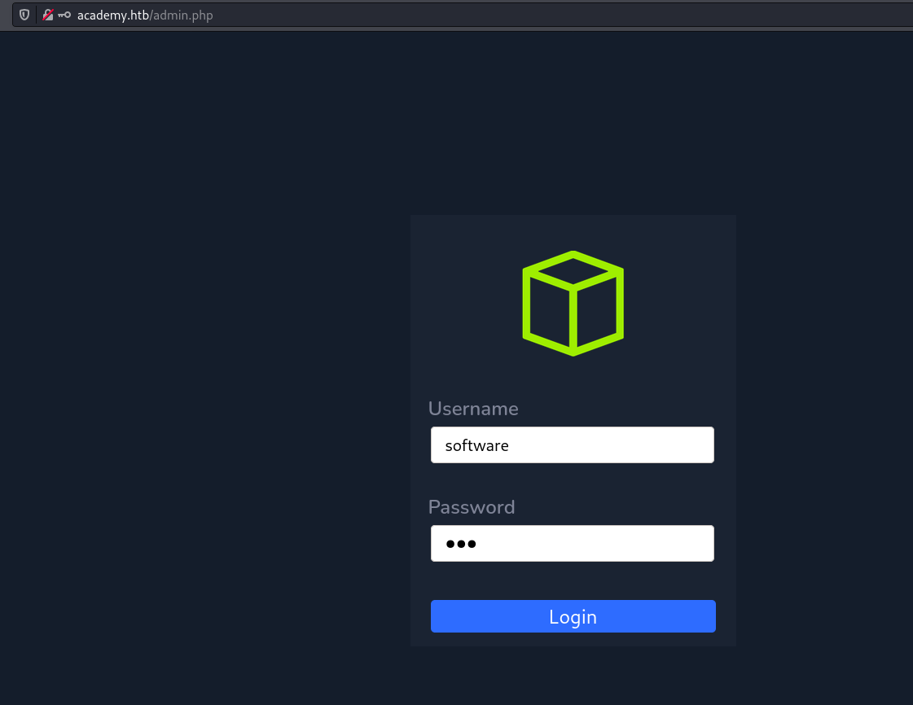Click the Login button
This screenshot has width=913, height=705.
[573, 616]
